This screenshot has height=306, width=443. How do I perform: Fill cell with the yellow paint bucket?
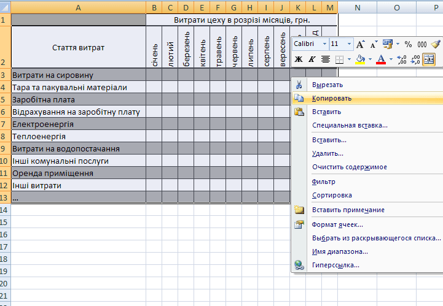tap(360, 59)
